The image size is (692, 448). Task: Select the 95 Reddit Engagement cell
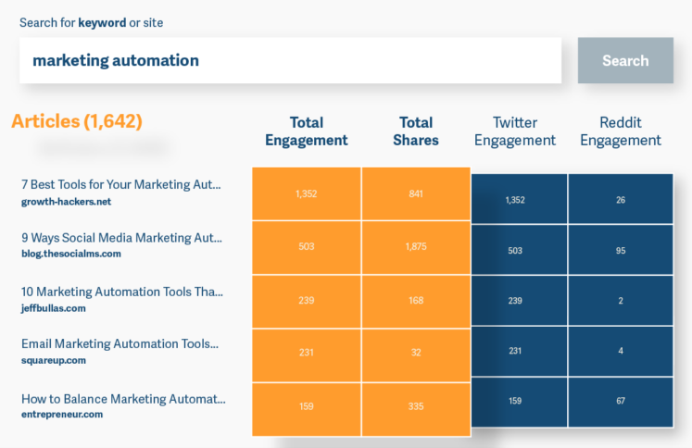point(621,250)
